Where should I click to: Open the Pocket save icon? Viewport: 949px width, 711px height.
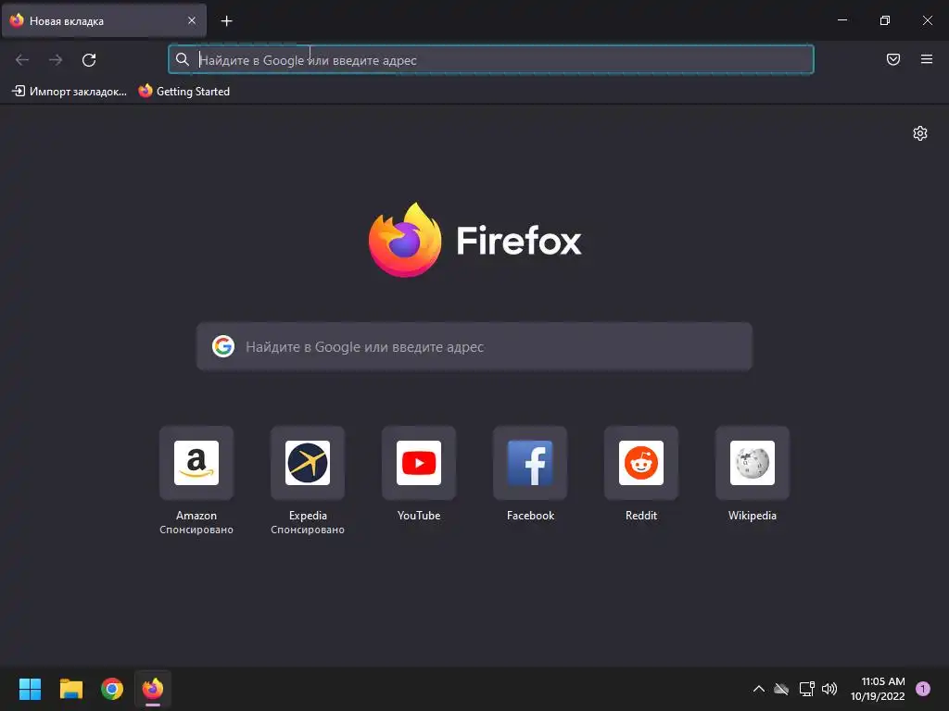pos(893,59)
